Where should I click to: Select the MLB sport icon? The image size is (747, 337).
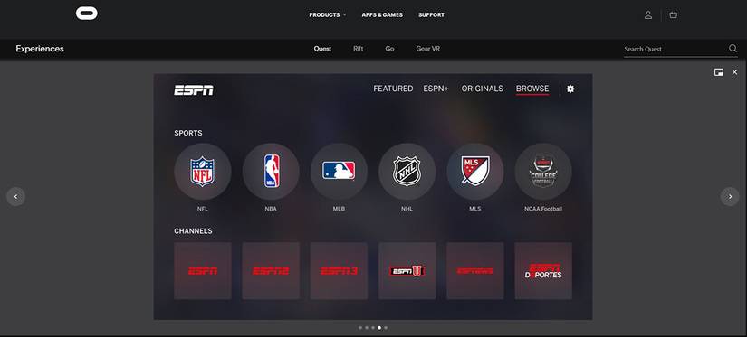click(339, 172)
